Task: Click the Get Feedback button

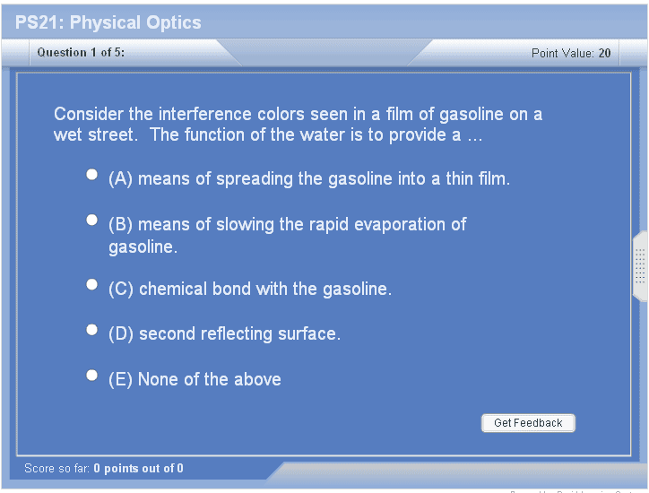Action: click(528, 423)
